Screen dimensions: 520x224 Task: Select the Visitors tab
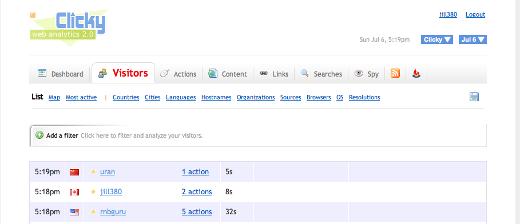123,73
